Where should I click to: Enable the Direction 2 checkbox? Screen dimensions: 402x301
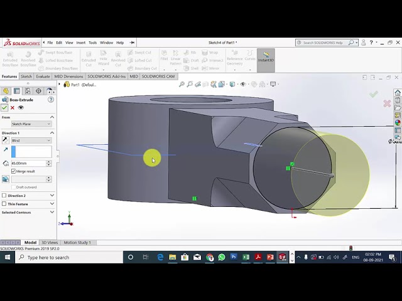pos(4,196)
